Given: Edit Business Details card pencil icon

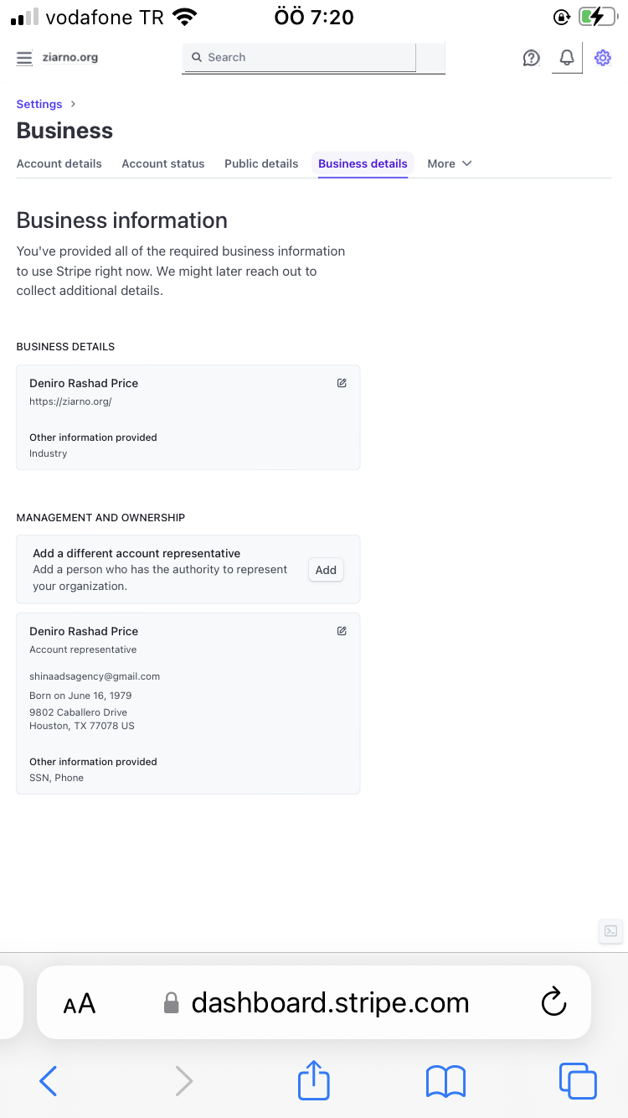Looking at the screenshot, I should 342,383.
